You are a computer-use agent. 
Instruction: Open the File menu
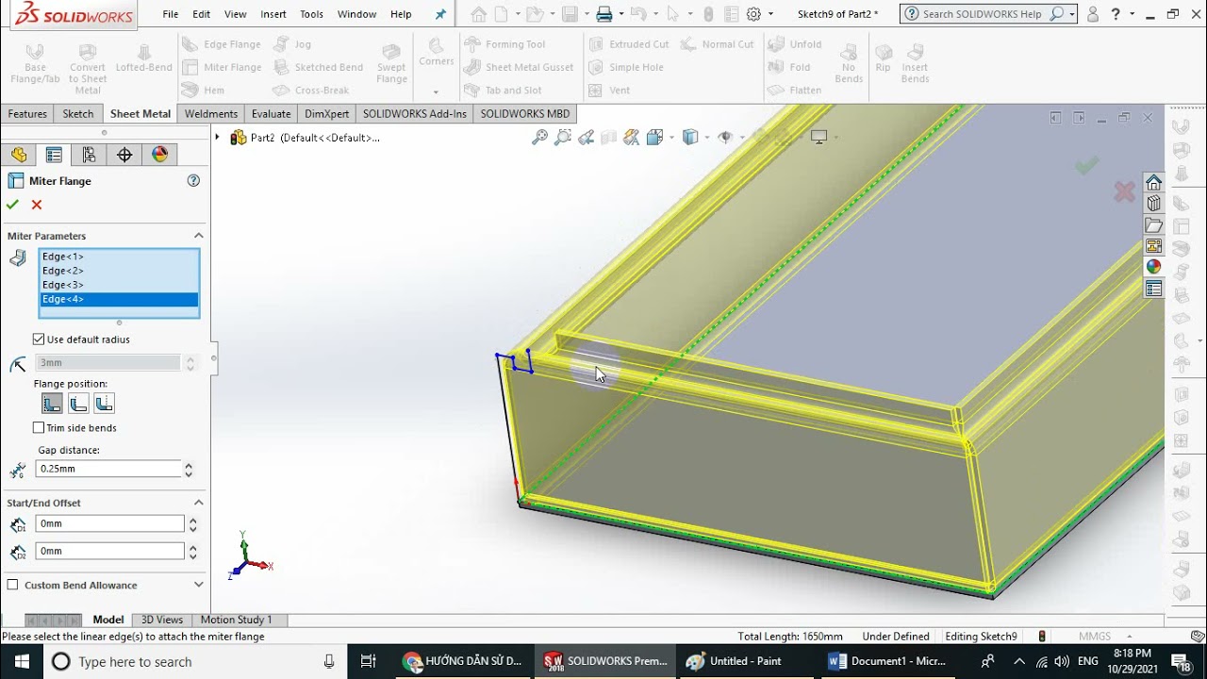coord(171,14)
